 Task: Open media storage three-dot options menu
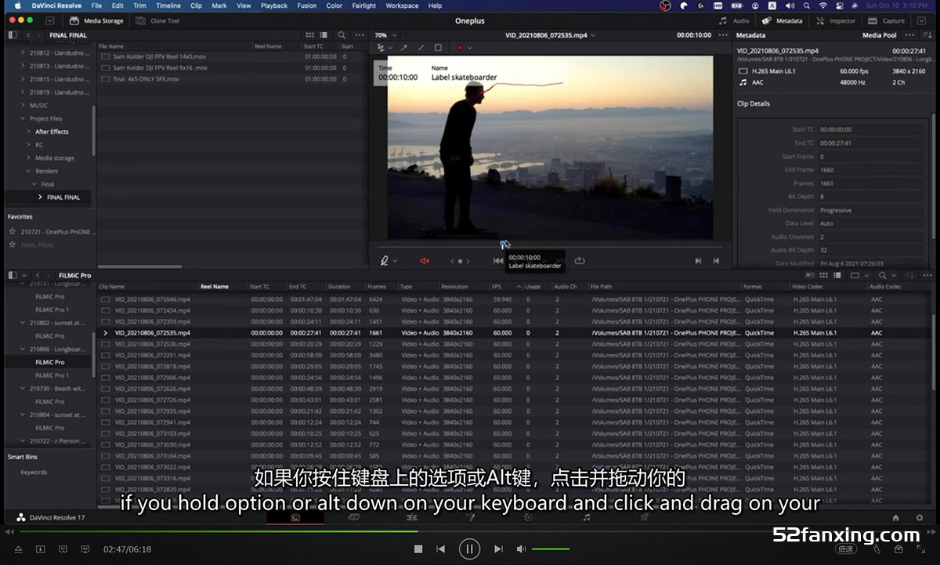(360, 35)
